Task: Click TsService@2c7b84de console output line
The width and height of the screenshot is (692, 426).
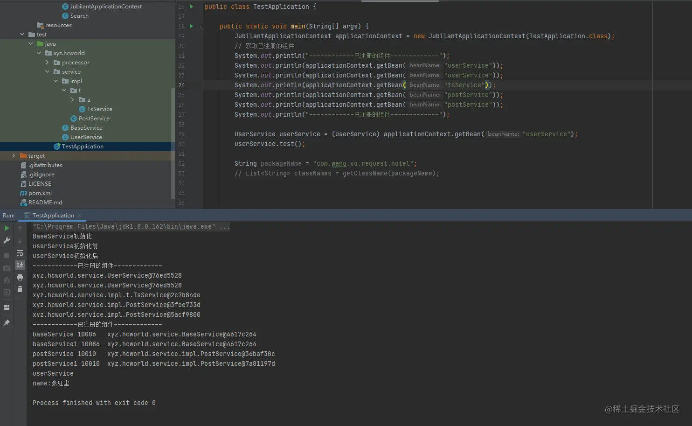Action: pyautogui.click(x=117, y=295)
